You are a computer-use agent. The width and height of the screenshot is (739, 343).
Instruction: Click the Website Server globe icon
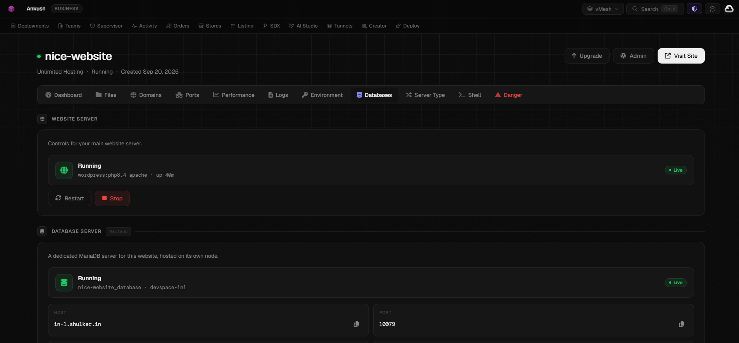[x=42, y=119]
